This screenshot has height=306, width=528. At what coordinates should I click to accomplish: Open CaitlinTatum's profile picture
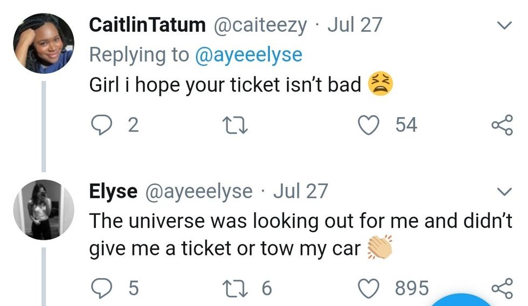pyautogui.click(x=43, y=43)
